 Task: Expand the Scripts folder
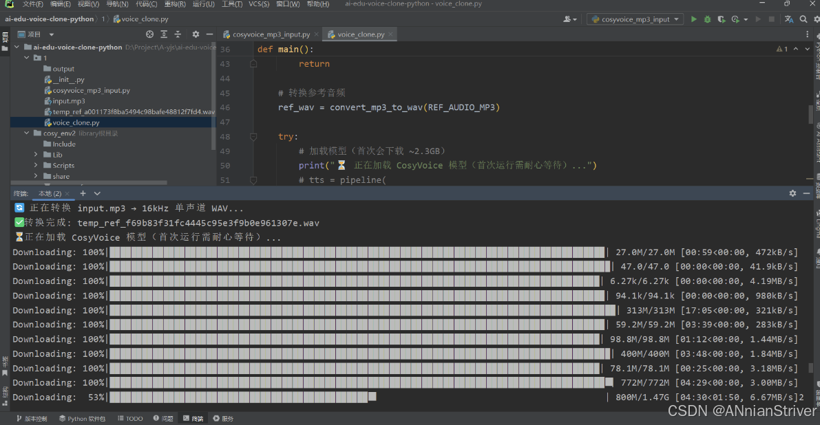[x=36, y=166]
